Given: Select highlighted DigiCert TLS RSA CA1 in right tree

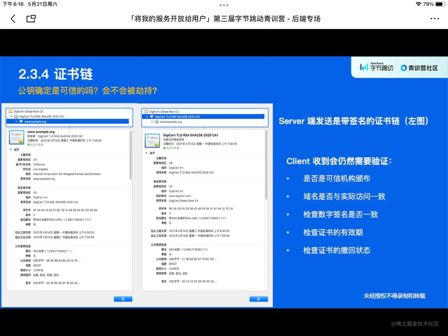Looking at the screenshot, I should tap(203, 117).
